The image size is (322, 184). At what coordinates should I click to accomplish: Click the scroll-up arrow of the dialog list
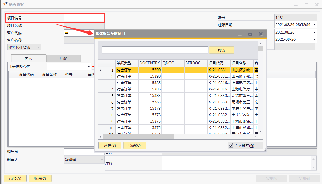click(x=260, y=44)
